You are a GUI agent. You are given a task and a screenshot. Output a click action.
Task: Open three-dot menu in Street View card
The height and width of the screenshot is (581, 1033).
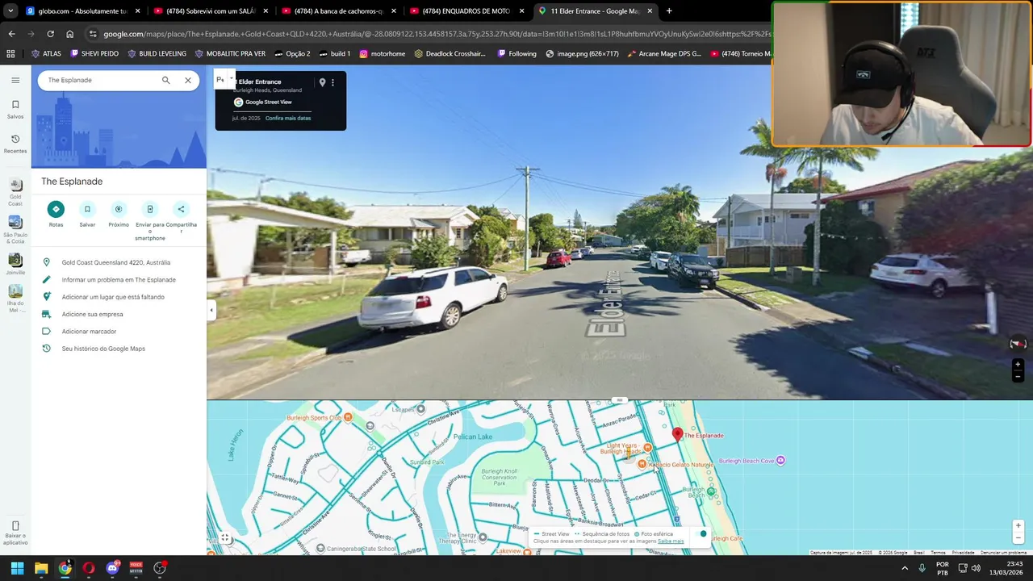point(332,82)
